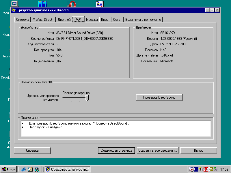Click the Поставщик value Microsoft
This screenshot has width=231, height=173.
coord(167,61)
